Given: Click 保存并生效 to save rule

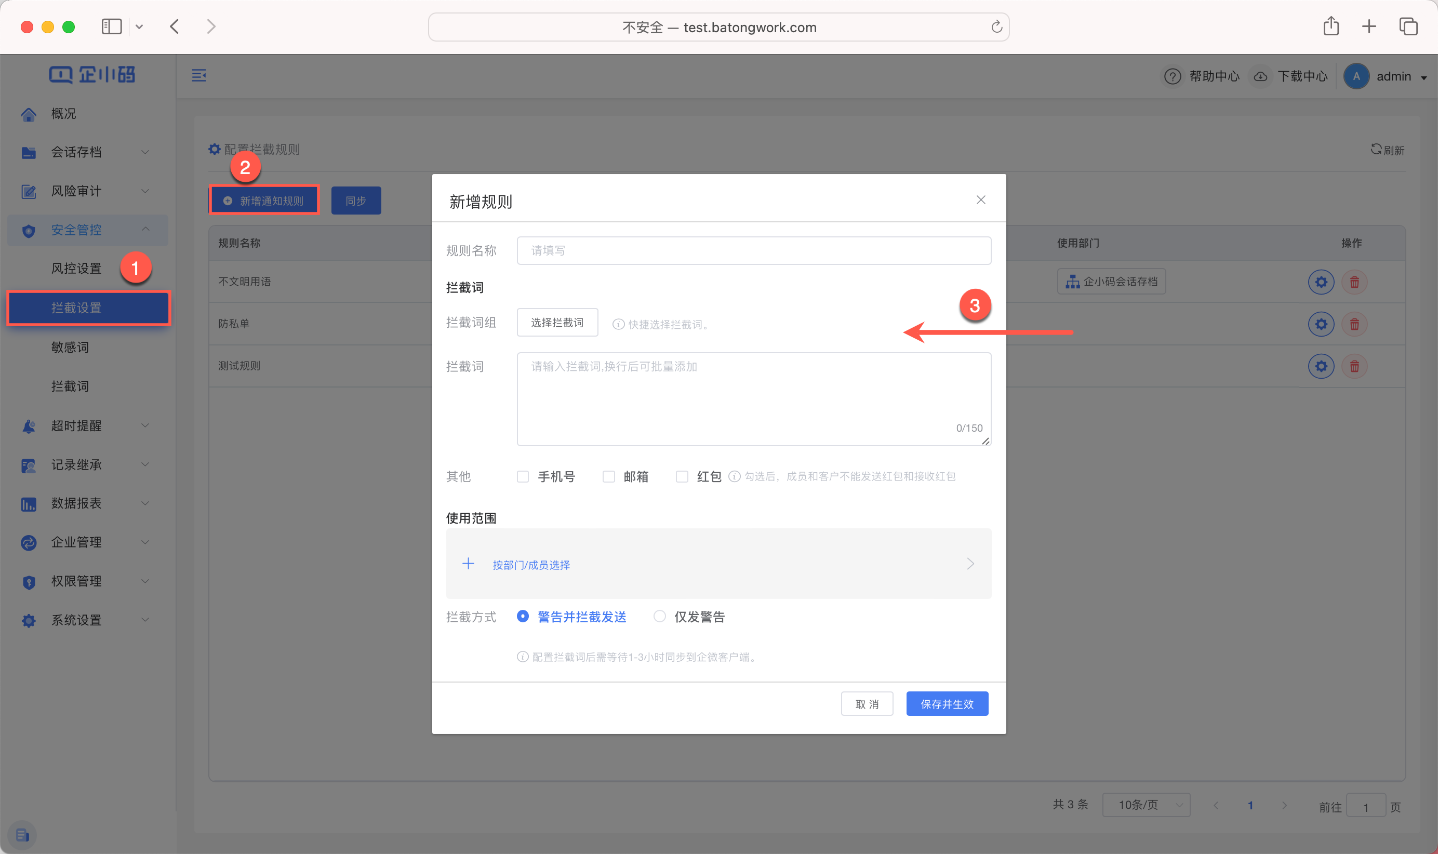Looking at the screenshot, I should click(x=947, y=704).
